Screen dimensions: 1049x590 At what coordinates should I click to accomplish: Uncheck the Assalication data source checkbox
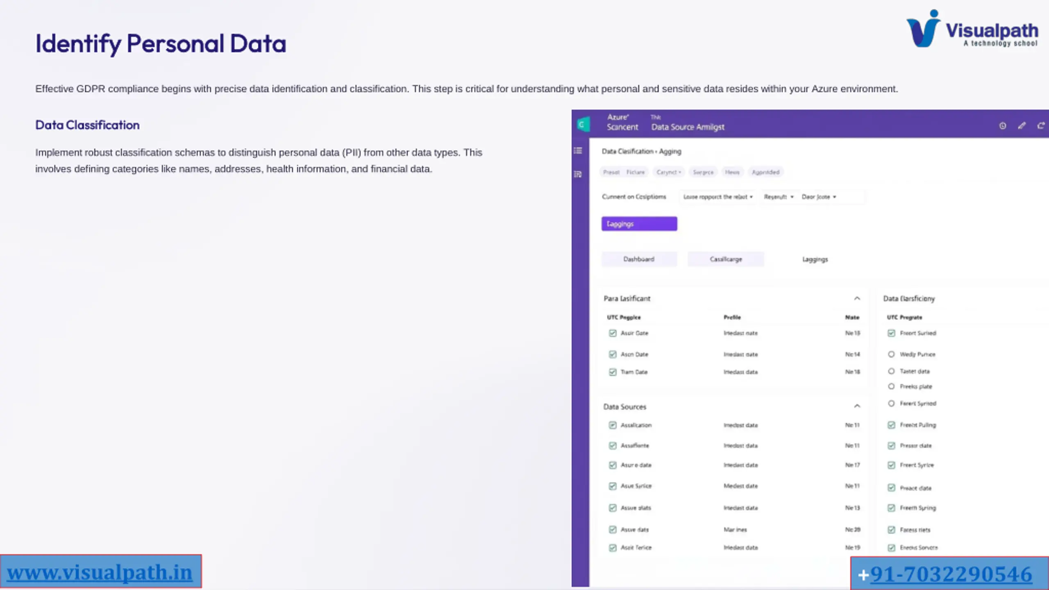(613, 425)
